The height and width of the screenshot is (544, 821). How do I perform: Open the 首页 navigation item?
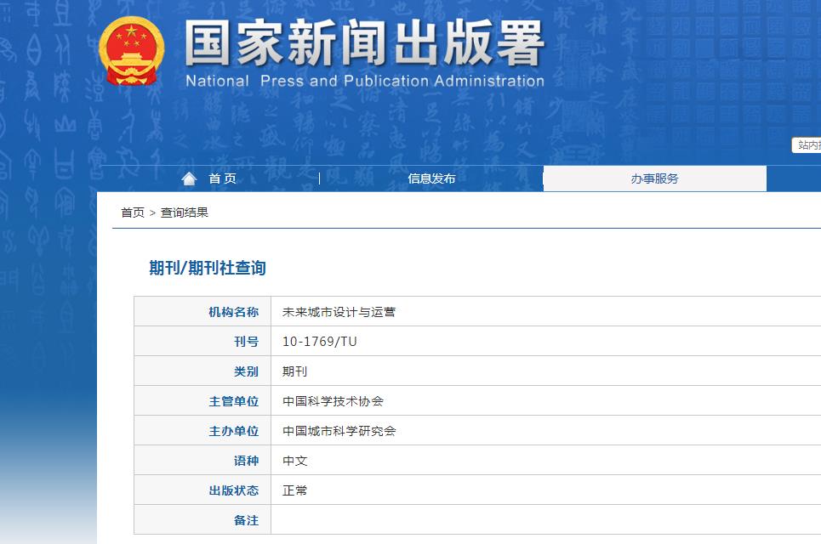tap(221, 178)
